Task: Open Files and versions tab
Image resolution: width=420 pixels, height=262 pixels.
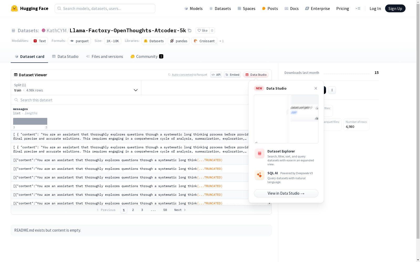Action: (104, 57)
